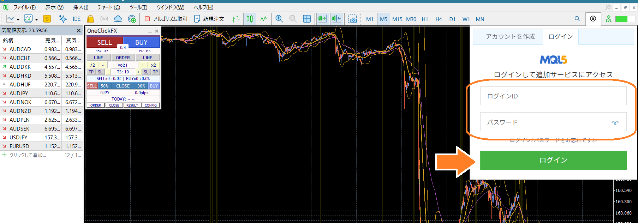Open the ヘルプ (H) menu
The width and height of the screenshot is (638, 223).
point(203,7)
